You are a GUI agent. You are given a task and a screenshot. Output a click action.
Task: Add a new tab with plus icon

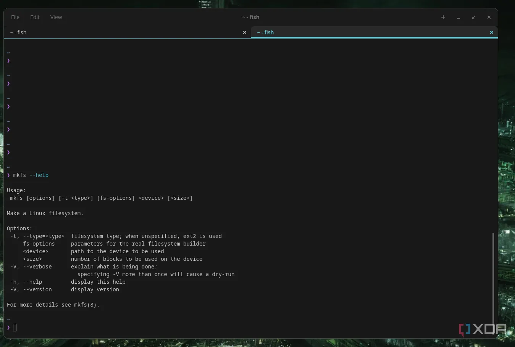443,17
